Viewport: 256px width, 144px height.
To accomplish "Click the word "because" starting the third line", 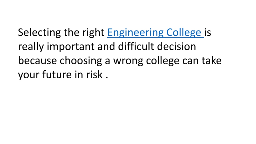I will pyautogui.click(x=37, y=60).
